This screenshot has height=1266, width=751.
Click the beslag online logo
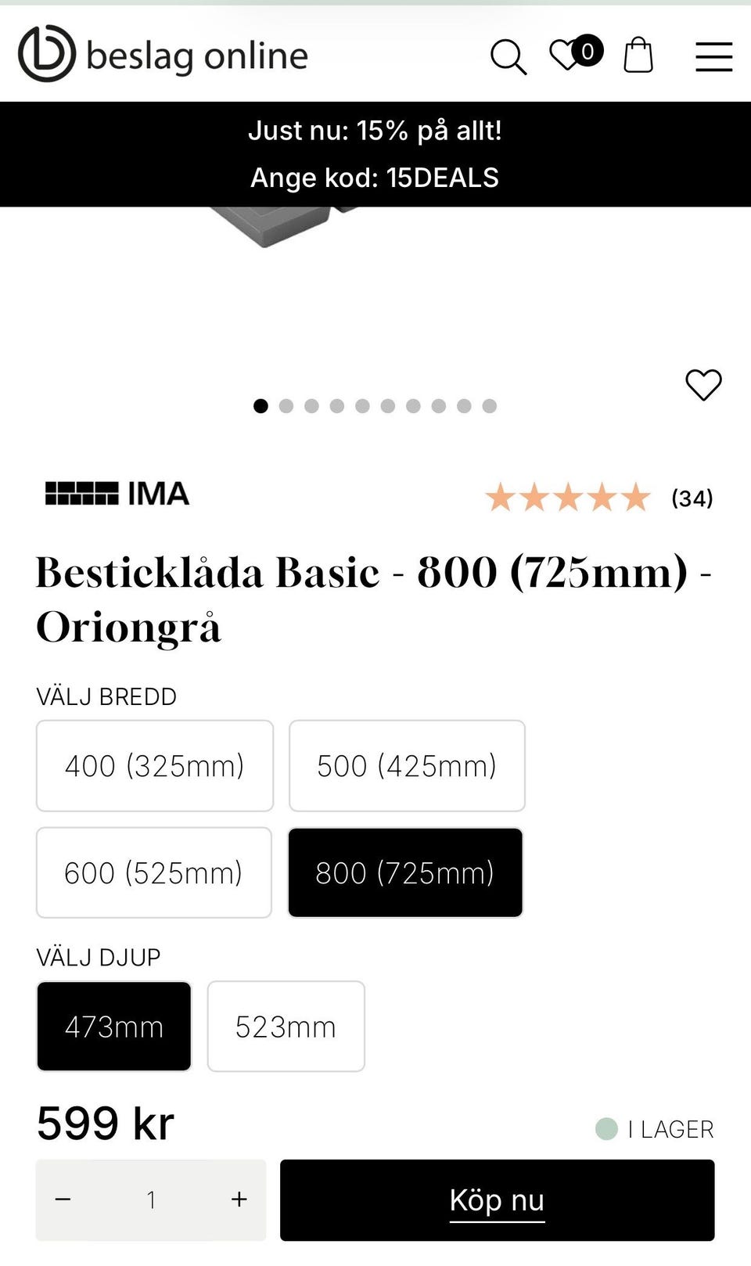pos(163,55)
